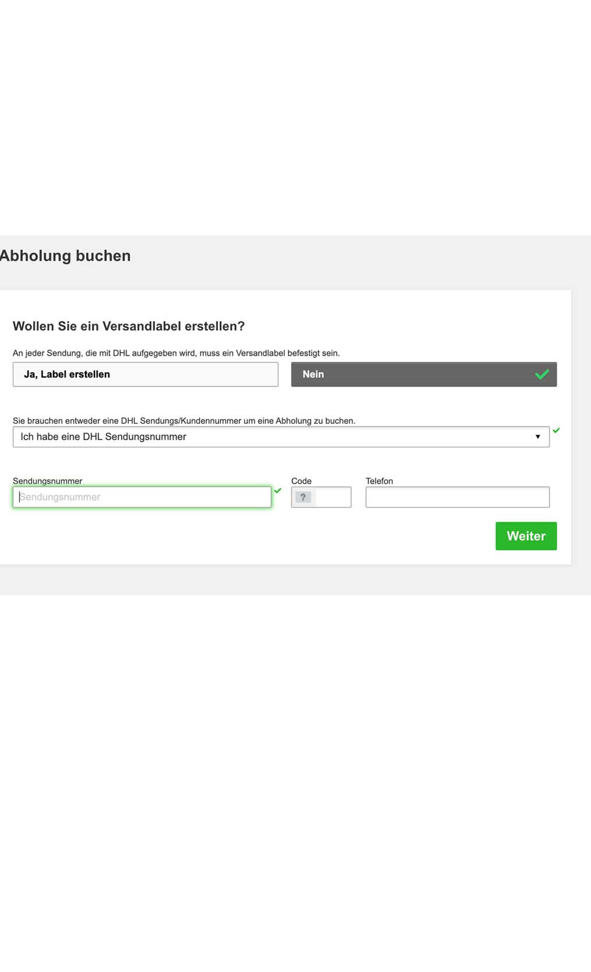Click the 'Code' field label
This screenshot has height=972, width=591.
[301, 481]
